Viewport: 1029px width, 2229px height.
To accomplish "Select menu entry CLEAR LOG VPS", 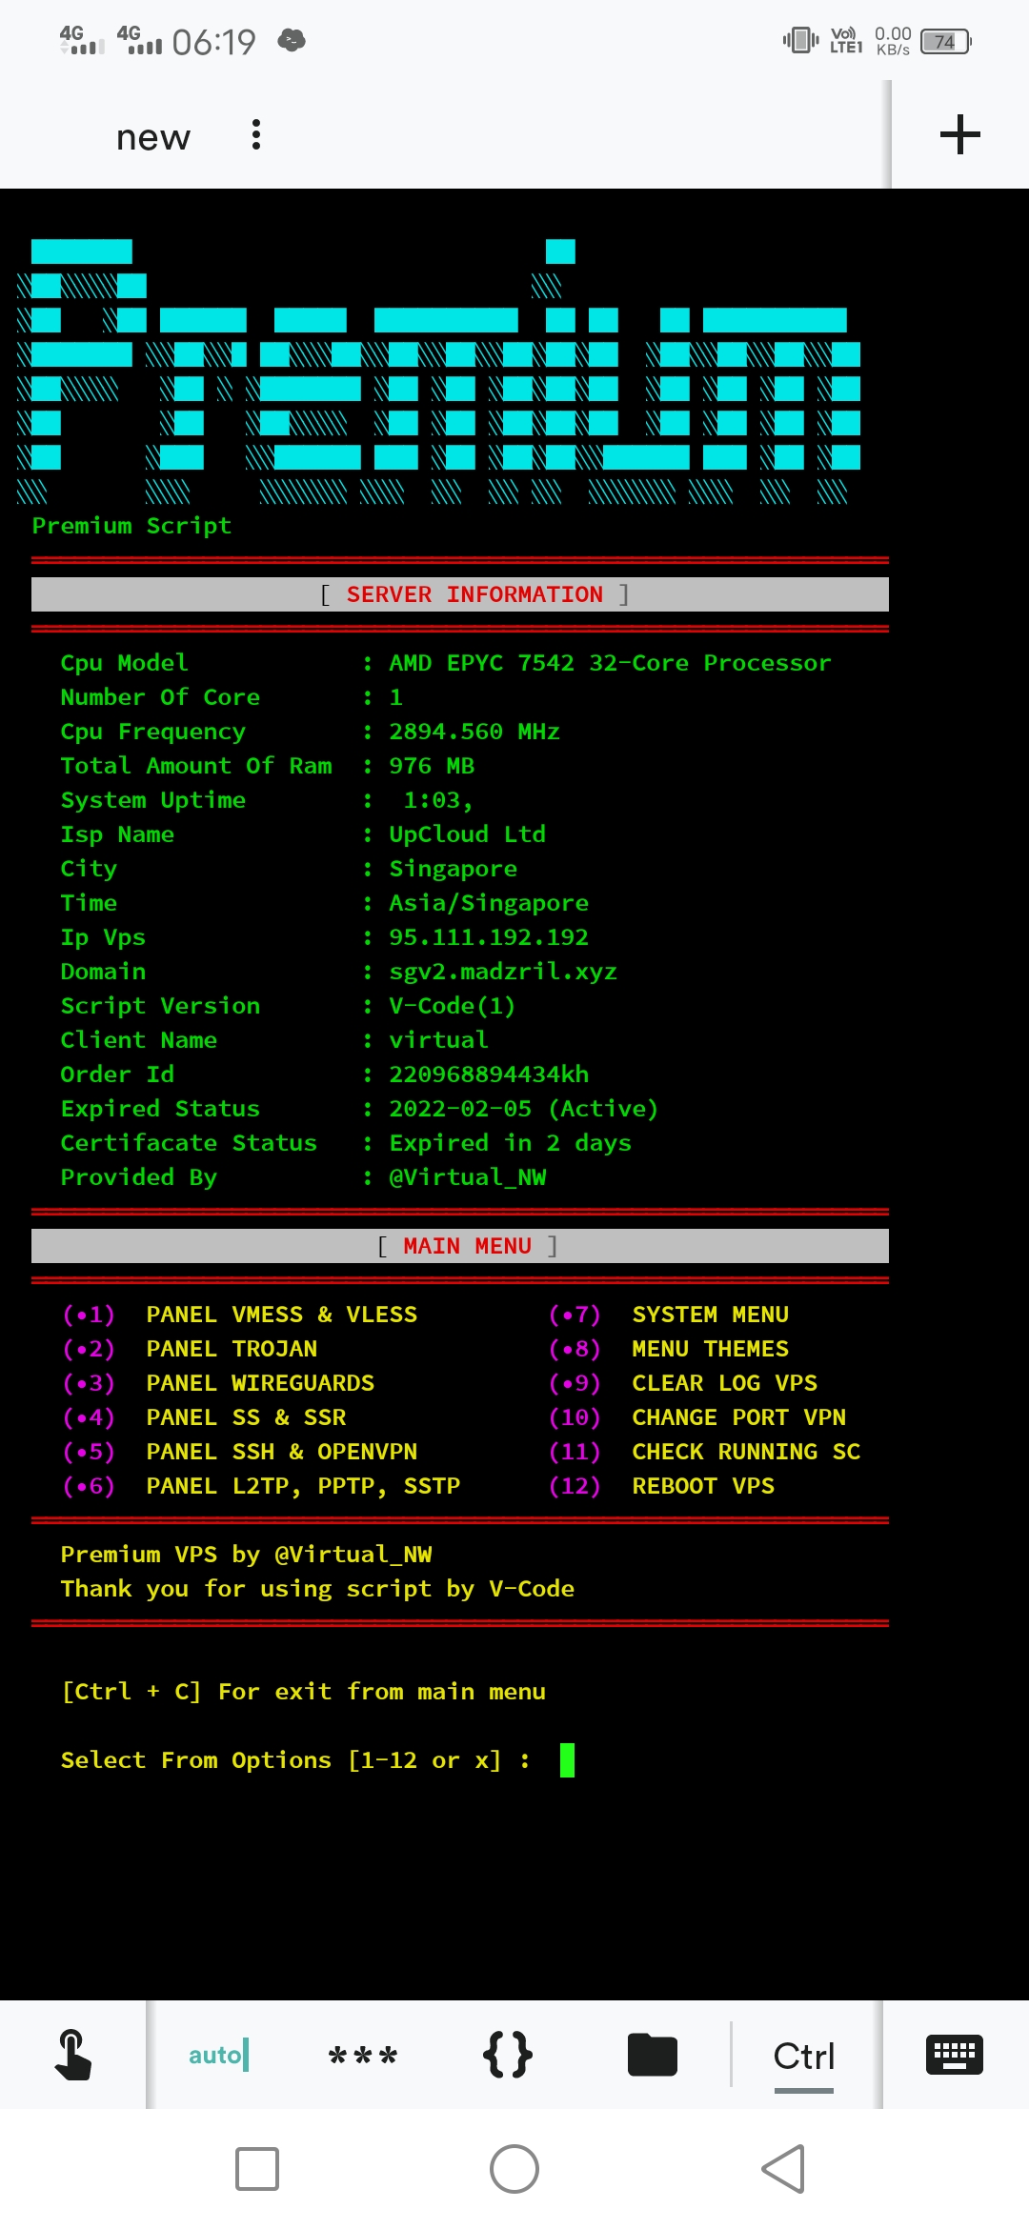I will 724,1383.
